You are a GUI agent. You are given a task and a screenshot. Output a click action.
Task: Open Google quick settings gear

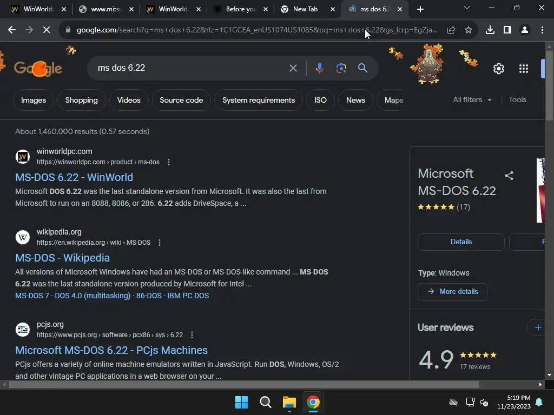[x=498, y=69]
